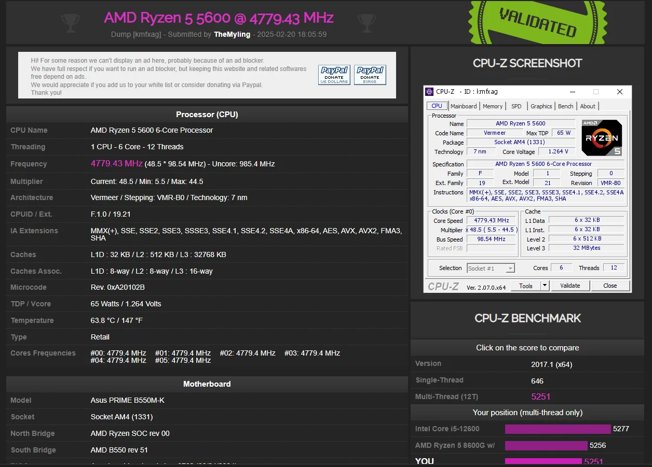Screen dimensions: 652x467
Task: Click the pink frequency value 4779.43 MHz in table
Action: (x=116, y=163)
